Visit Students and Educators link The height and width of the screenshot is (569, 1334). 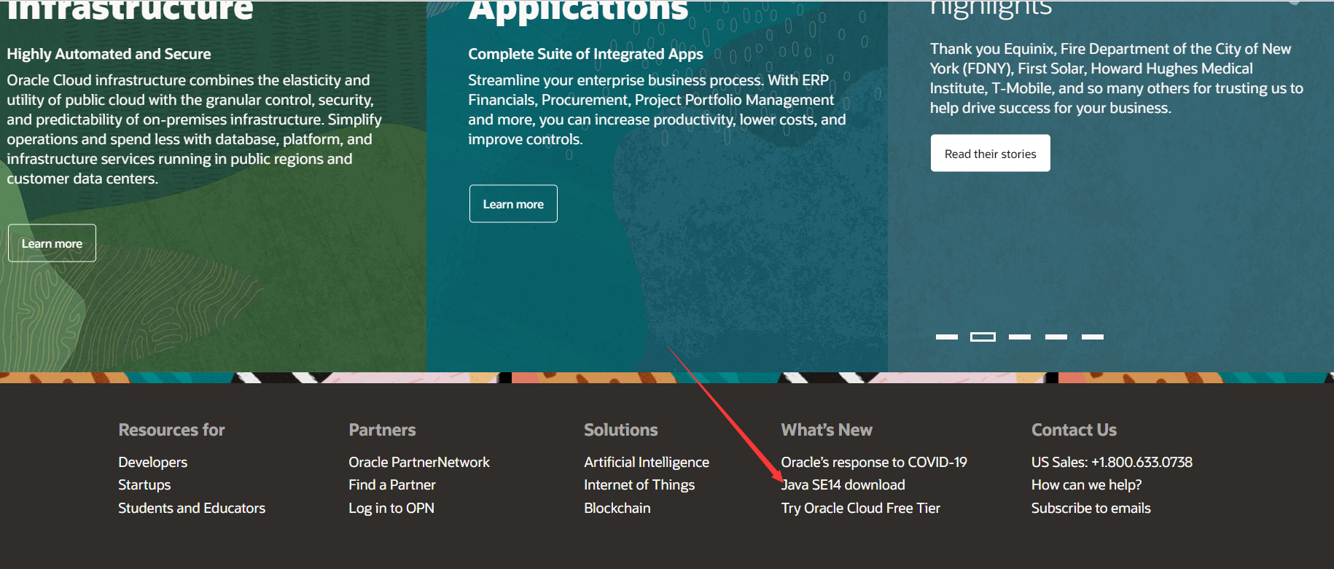(192, 508)
